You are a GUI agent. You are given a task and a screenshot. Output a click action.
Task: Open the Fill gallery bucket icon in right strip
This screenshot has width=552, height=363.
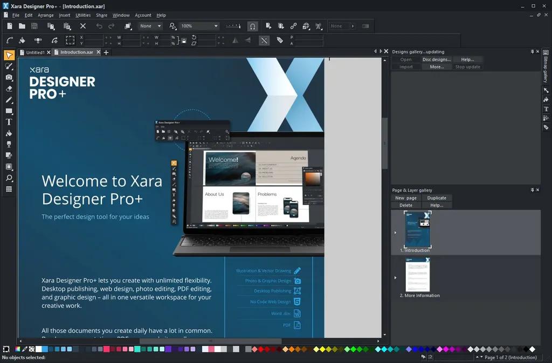pos(546,100)
